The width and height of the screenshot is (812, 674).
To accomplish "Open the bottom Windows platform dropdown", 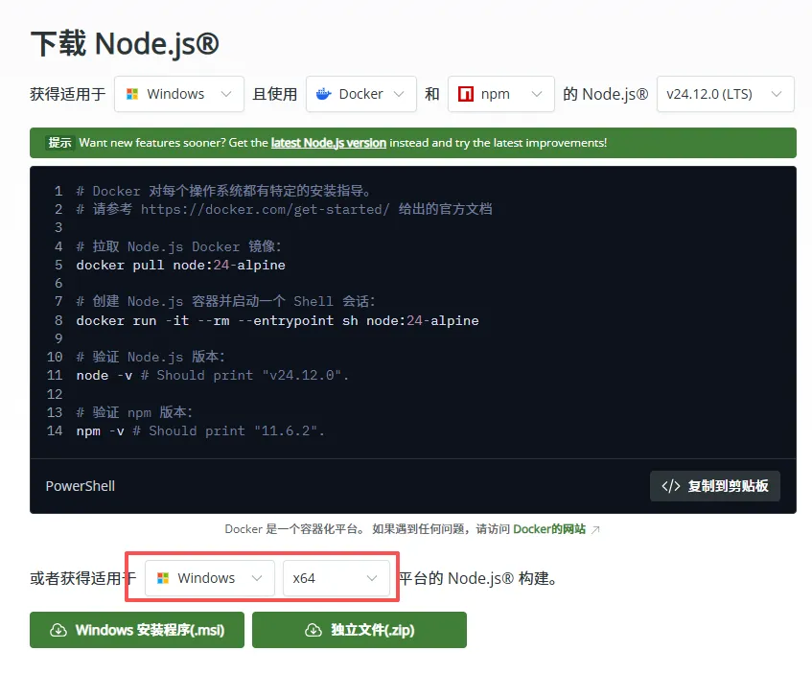I will [209, 578].
